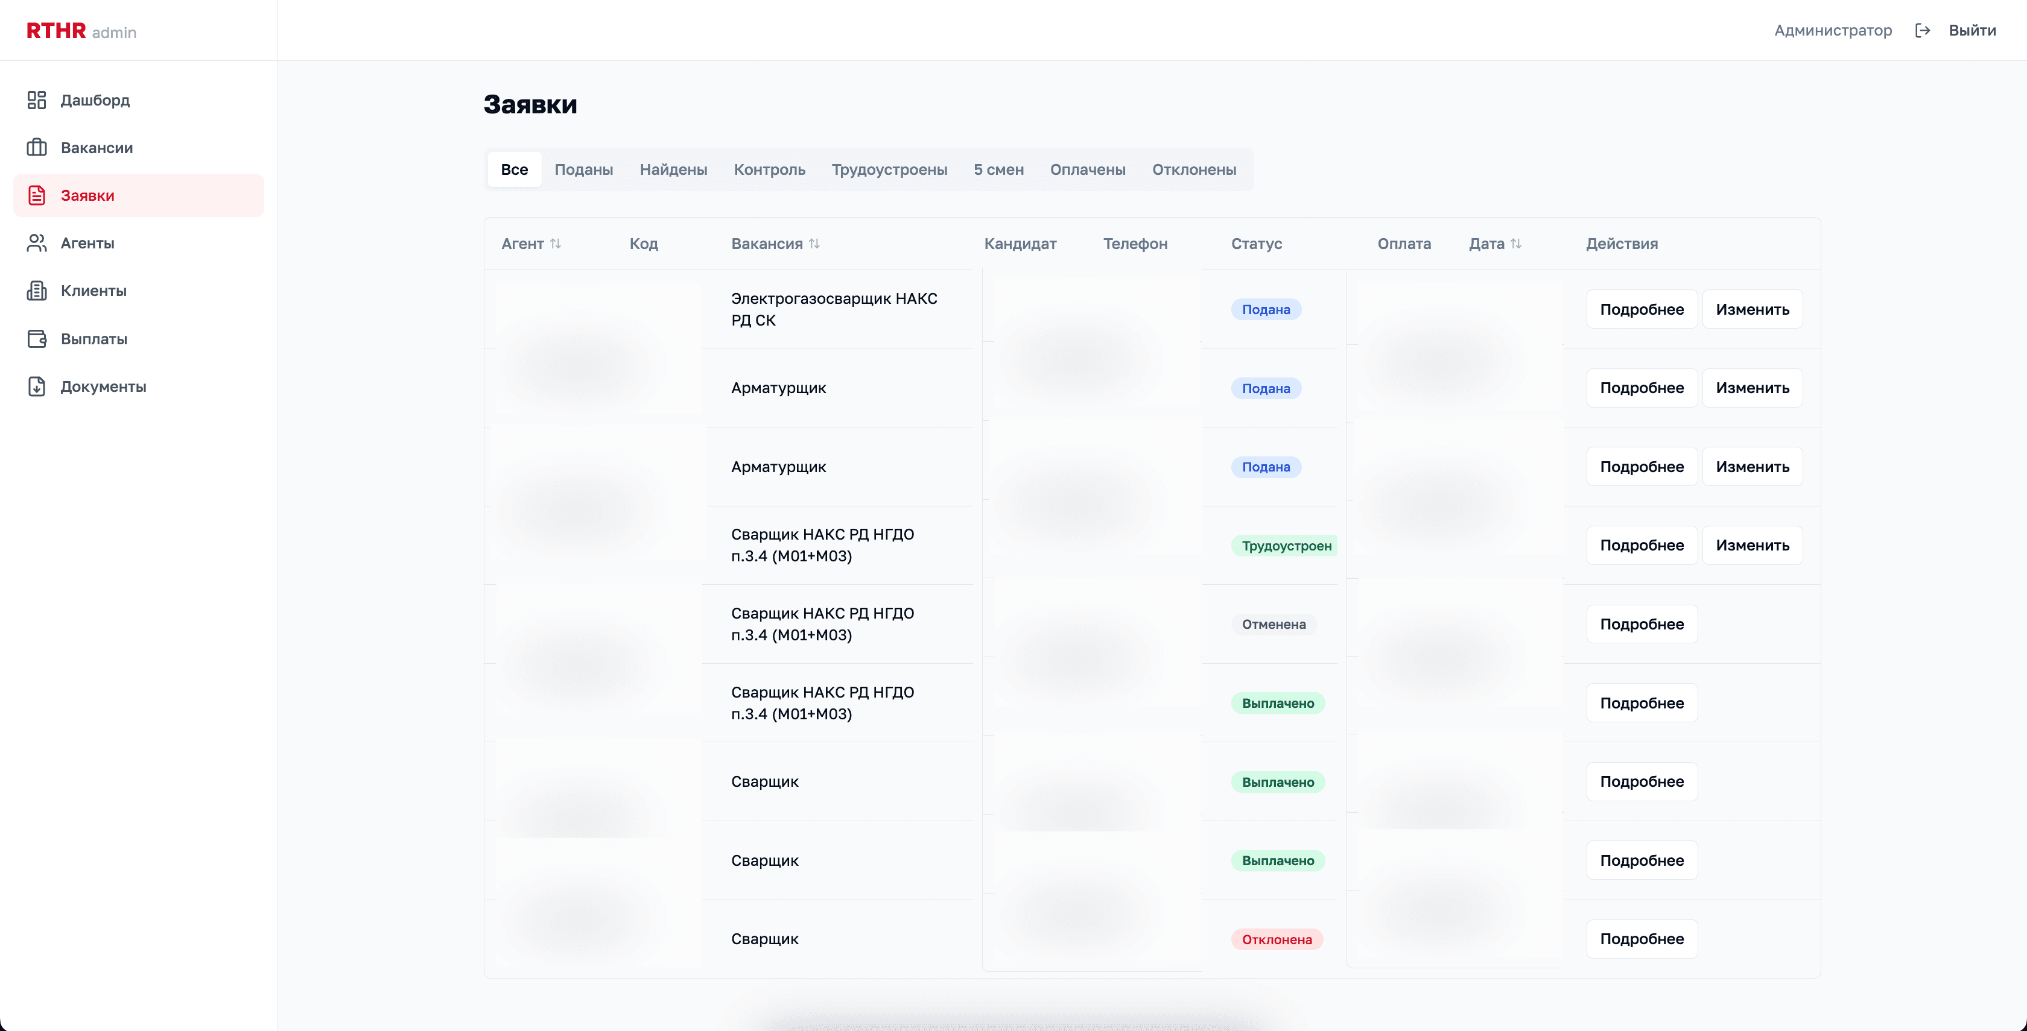Click the Вакансии briefcase icon
Image resolution: width=2027 pixels, height=1031 pixels.
(x=36, y=148)
